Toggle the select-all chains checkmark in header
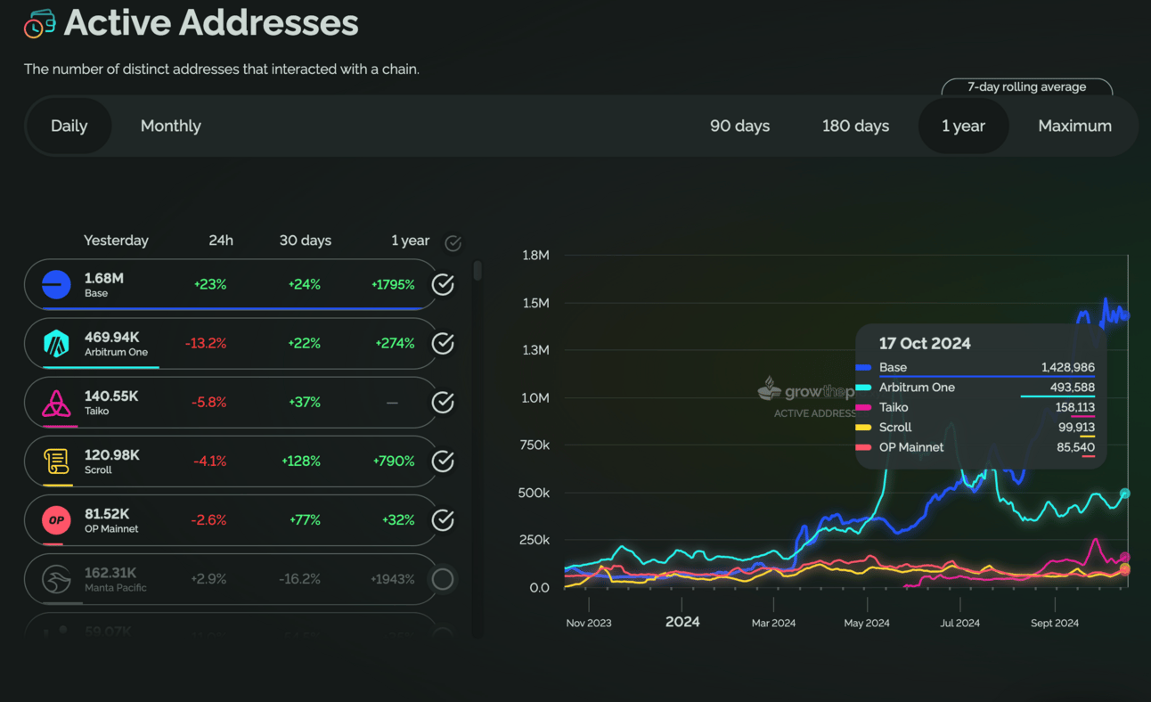Viewport: 1151px width, 702px height. coord(453,243)
